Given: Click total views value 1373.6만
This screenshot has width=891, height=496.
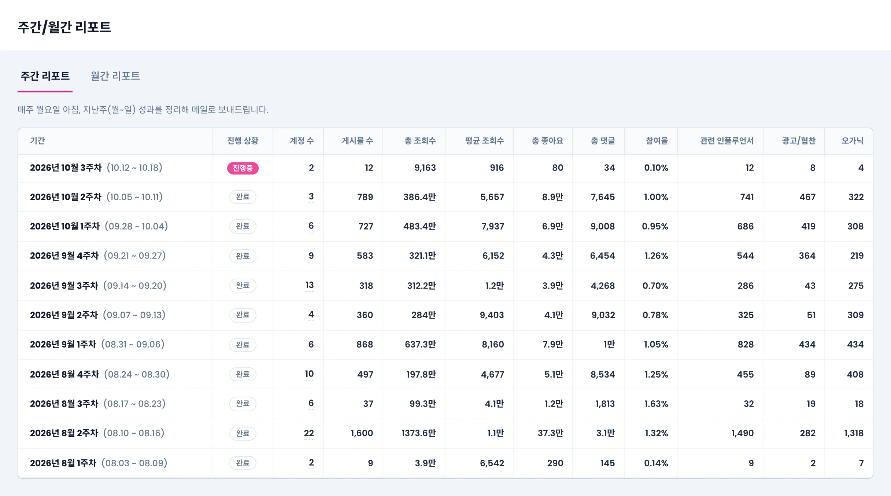Looking at the screenshot, I should [x=419, y=433].
